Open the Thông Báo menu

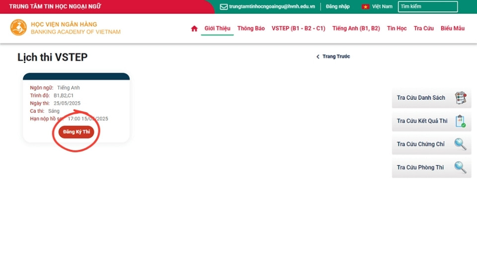pos(251,29)
